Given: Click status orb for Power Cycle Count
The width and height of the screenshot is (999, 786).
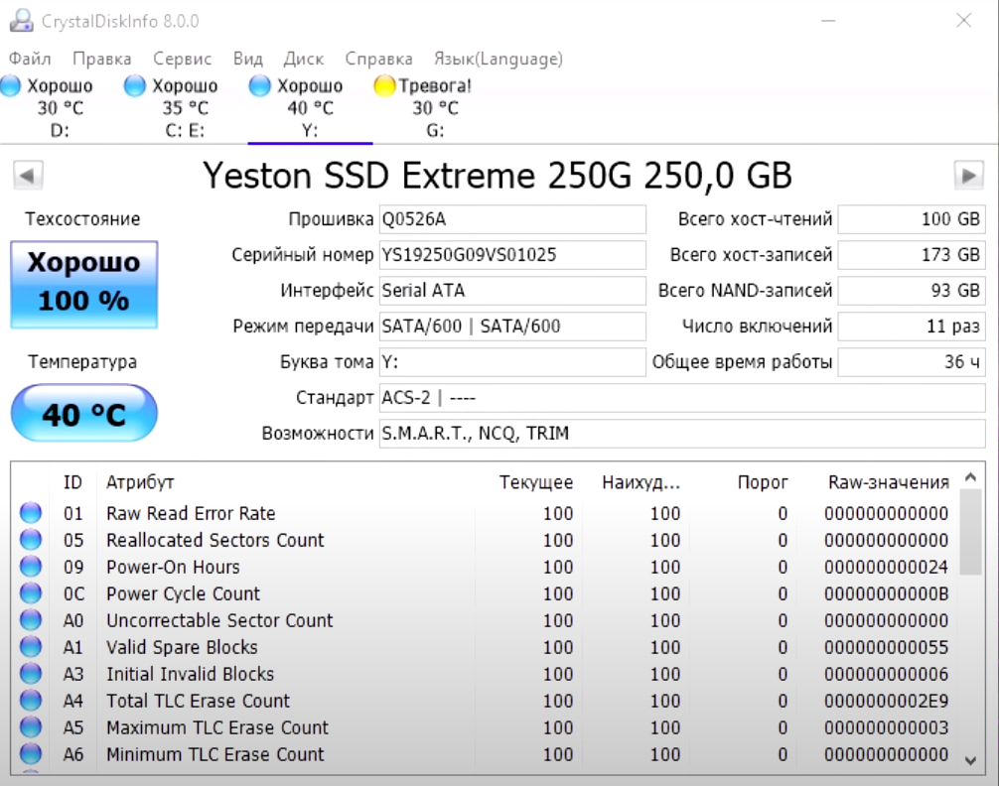Looking at the screenshot, I should 31,593.
